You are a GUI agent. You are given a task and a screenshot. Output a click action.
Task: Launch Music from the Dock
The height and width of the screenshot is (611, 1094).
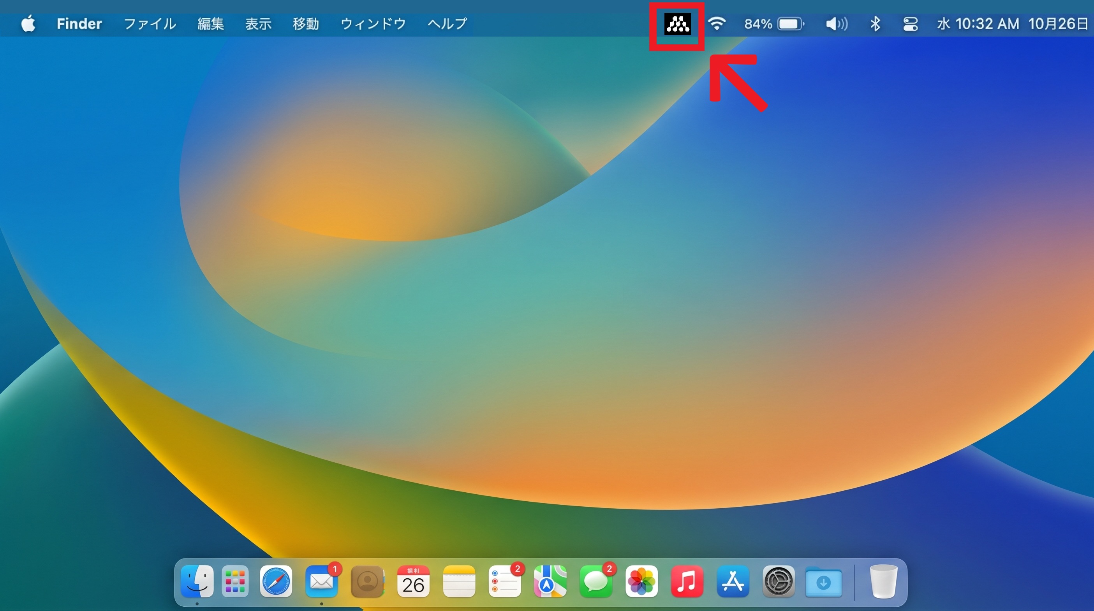[687, 581]
